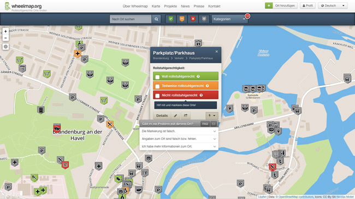Click the pencil edit icon in popup
This screenshot has height=199, width=355.
tap(175, 115)
